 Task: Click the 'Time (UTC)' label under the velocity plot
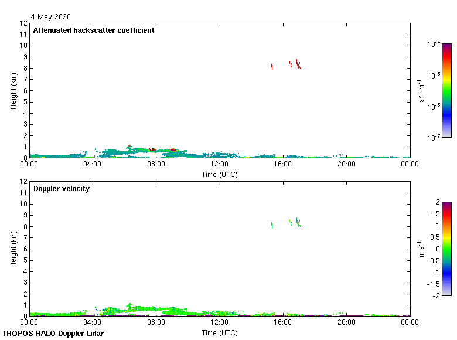tap(220, 333)
